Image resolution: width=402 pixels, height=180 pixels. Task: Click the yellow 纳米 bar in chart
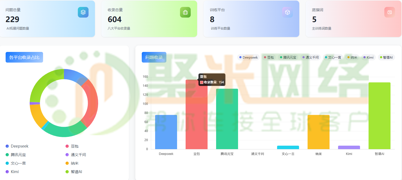click(x=319, y=132)
